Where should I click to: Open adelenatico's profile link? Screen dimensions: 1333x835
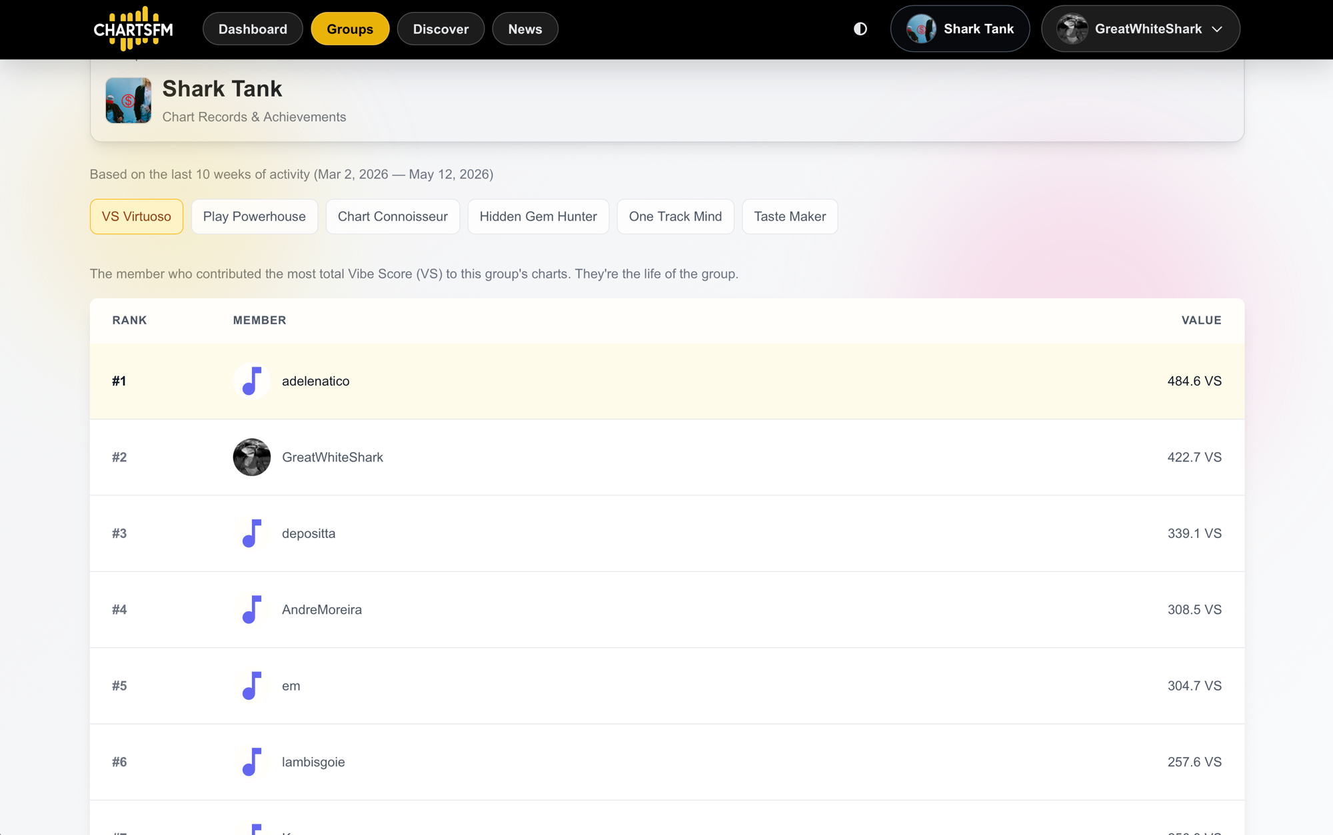coord(315,382)
